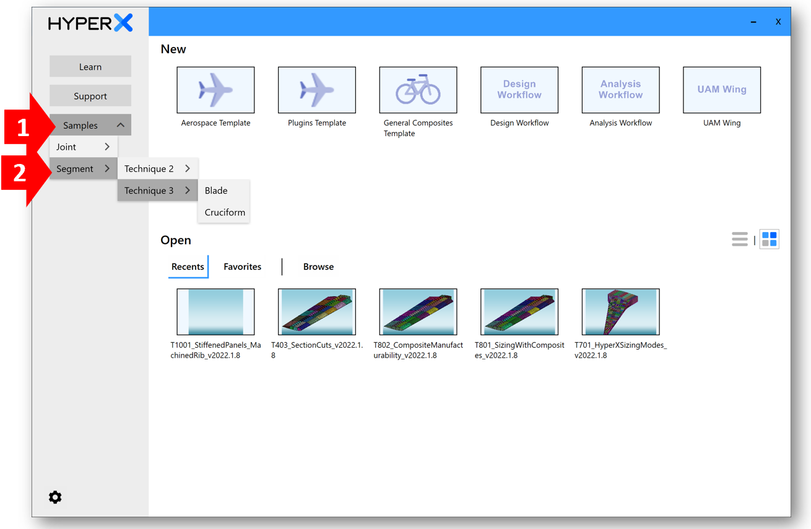Select the Blade sample

pos(223,191)
